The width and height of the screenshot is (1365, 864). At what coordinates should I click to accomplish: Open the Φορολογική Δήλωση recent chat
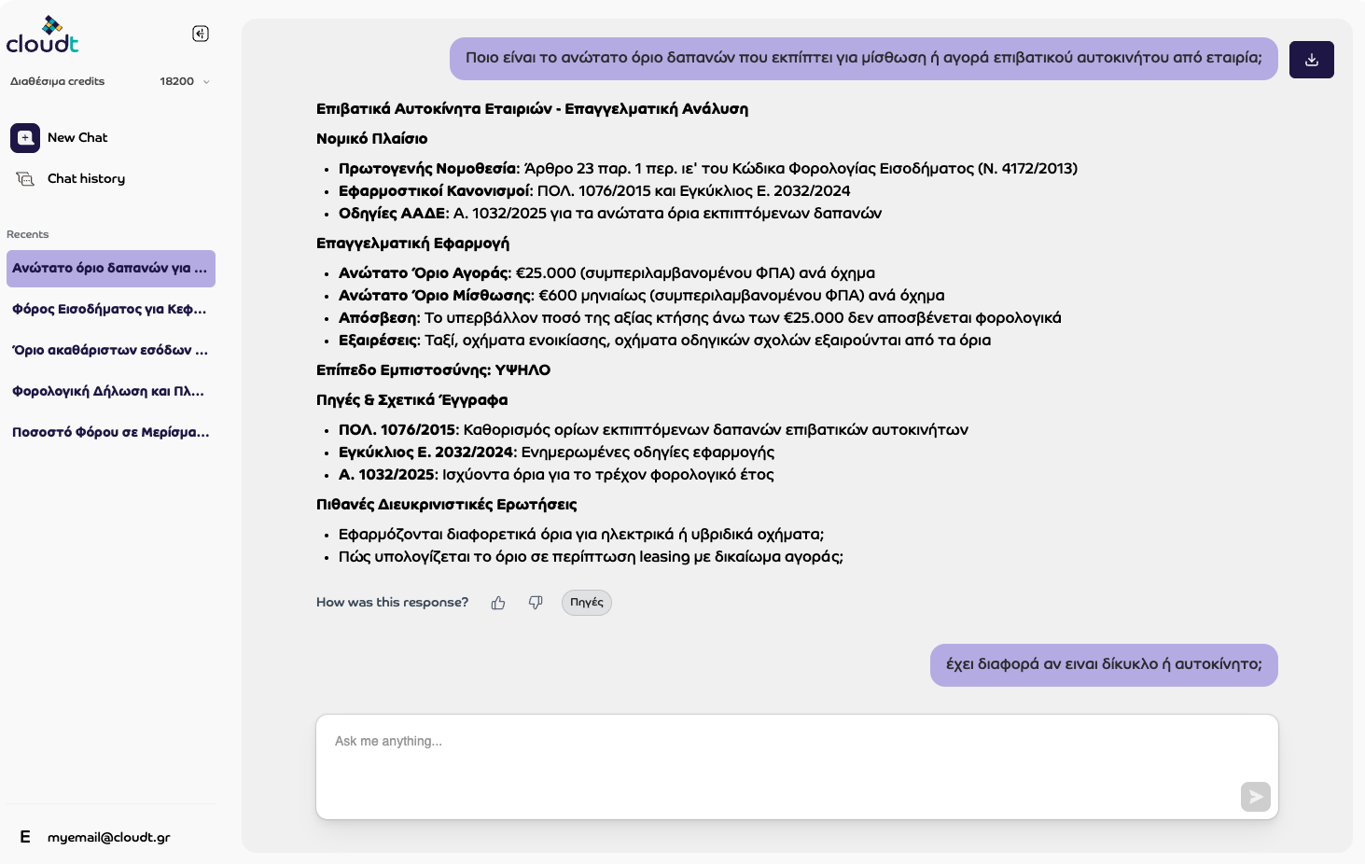coord(111,392)
